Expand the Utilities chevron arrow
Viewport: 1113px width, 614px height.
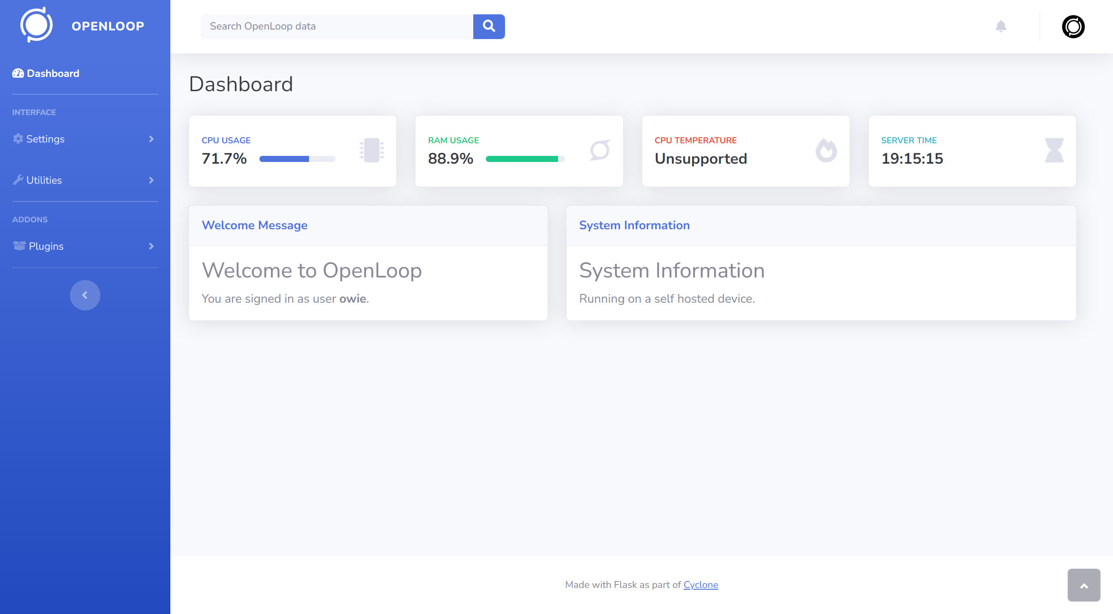[151, 180]
